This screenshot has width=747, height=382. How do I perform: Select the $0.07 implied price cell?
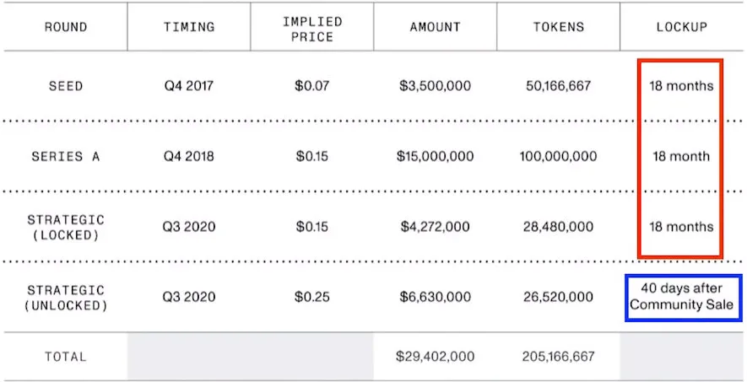[311, 86]
